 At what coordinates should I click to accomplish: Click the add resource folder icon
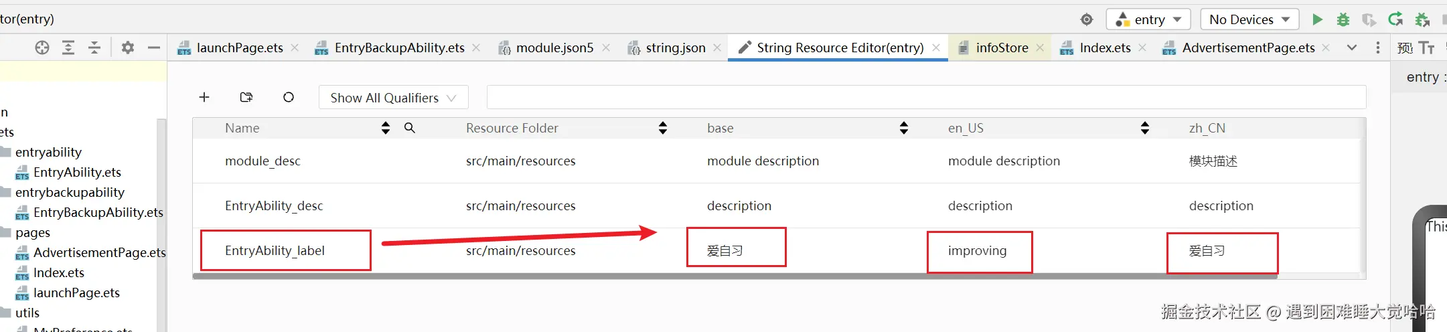[246, 98]
